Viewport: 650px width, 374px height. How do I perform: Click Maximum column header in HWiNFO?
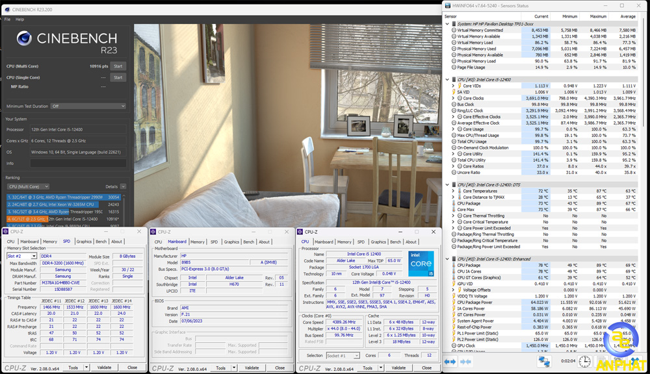(x=595, y=17)
